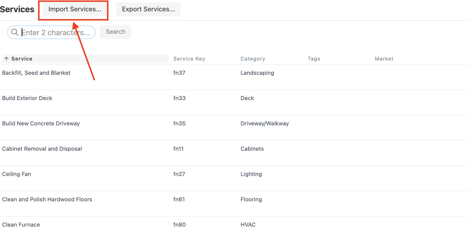Sort by the Category column header
Image resolution: width=468 pixels, height=233 pixels.
pos(253,59)
